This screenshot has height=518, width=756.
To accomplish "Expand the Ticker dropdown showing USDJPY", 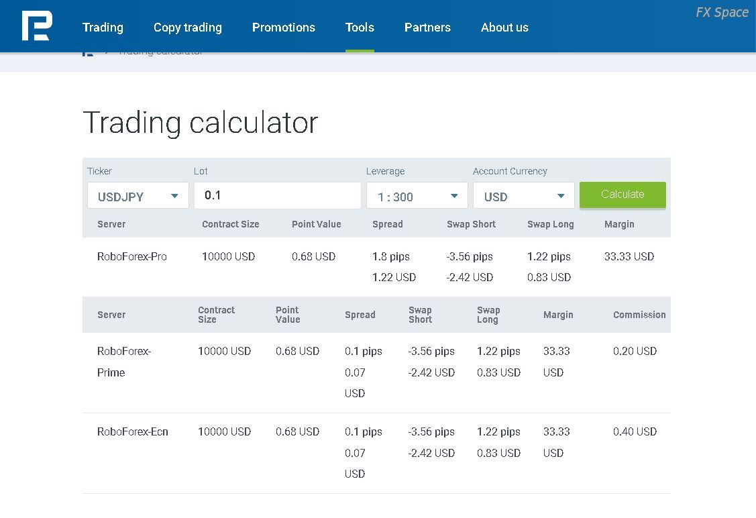I will tap(138, 195).
